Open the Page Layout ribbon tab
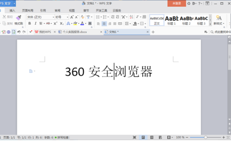This screenshot has width=231, height=142. (x=27, y=10)
